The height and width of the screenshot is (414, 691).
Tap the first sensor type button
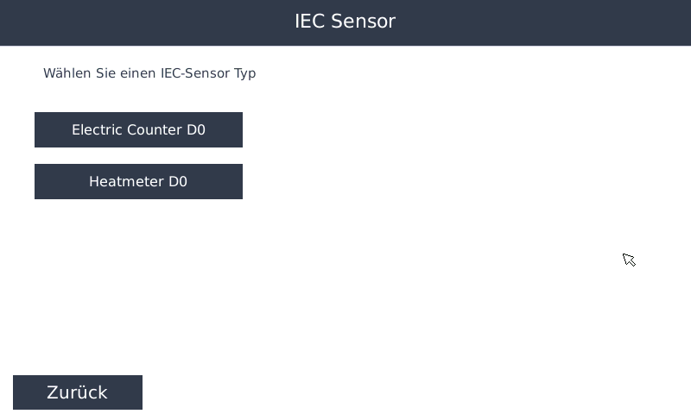pyautogui.click(x=138, y=130)
